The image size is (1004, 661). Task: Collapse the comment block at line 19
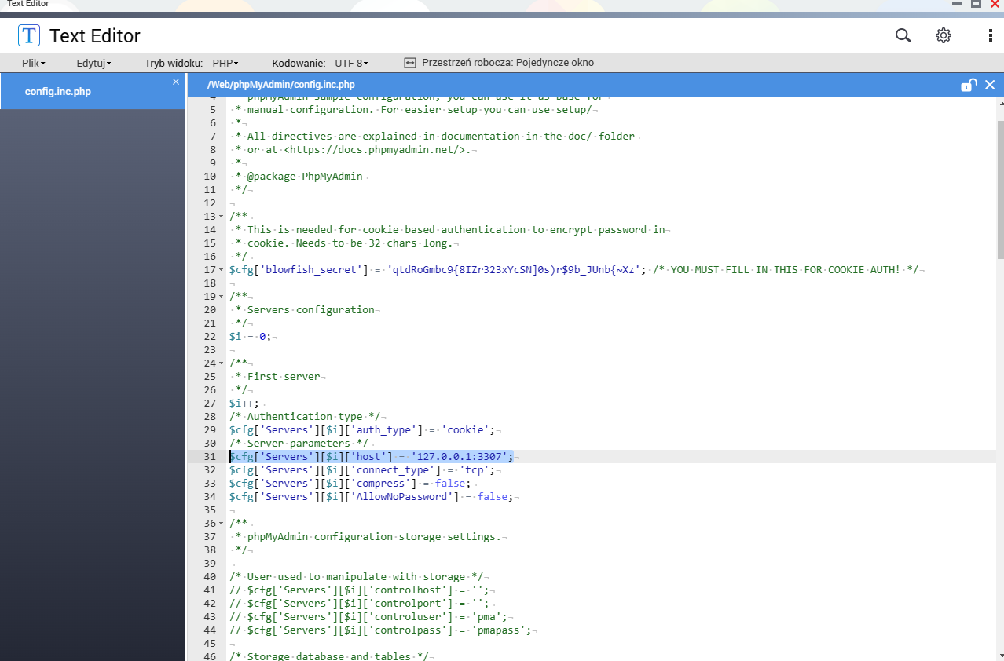coord(222,297)
